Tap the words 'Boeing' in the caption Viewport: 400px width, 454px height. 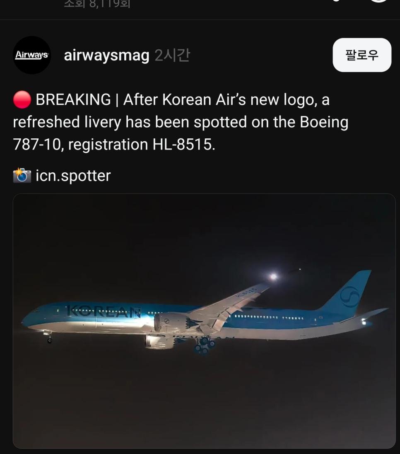coord(324,122)
